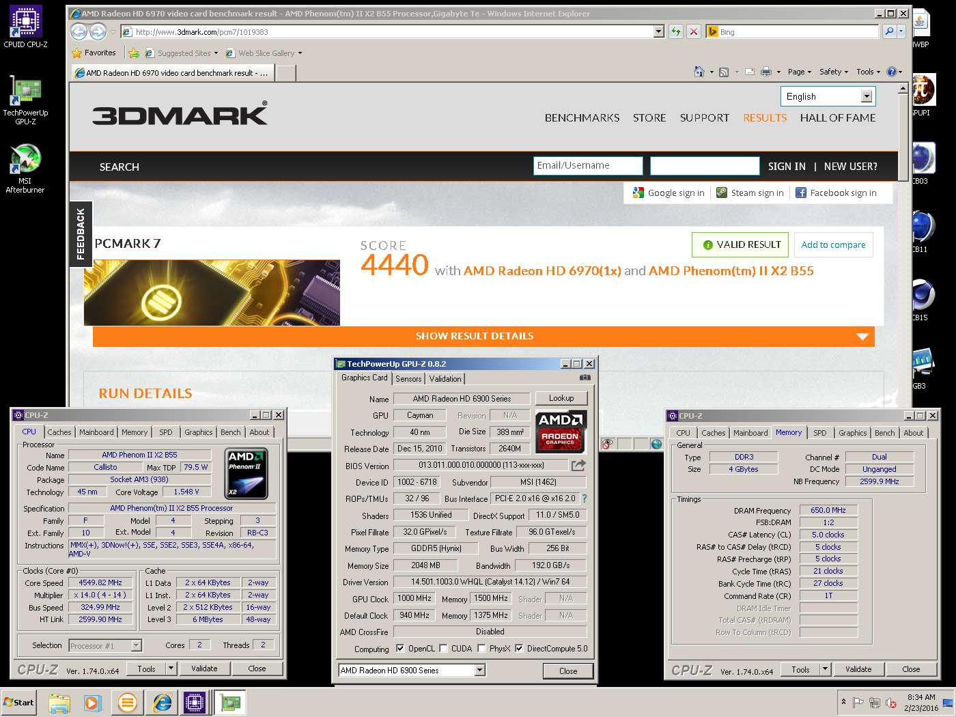Click the browser Back arrow button
This screenshot has height=717, width=956.
79,31
